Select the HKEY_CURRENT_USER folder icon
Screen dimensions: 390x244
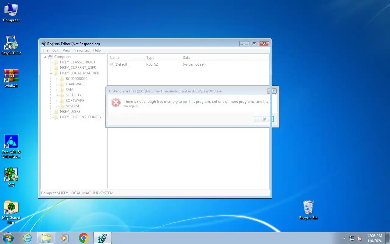tap(56, 68)
